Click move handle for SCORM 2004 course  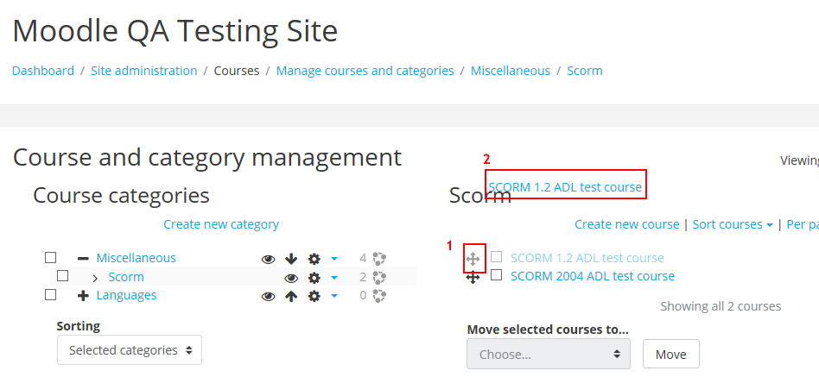click(473, 278)
